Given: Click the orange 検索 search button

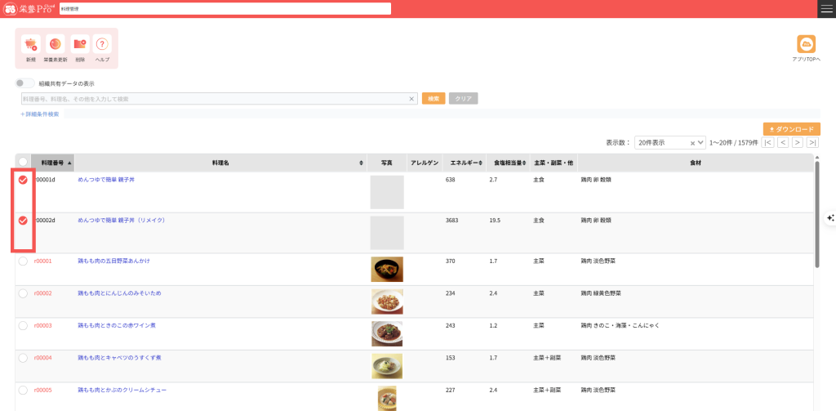Looking at the screenshot, I should pos(433,99).
